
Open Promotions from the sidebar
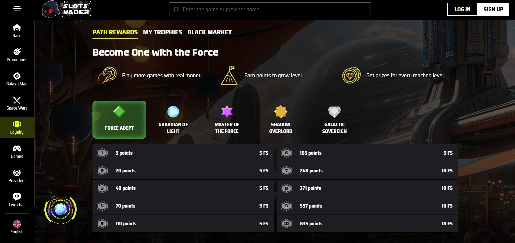(x=17, y=55)
